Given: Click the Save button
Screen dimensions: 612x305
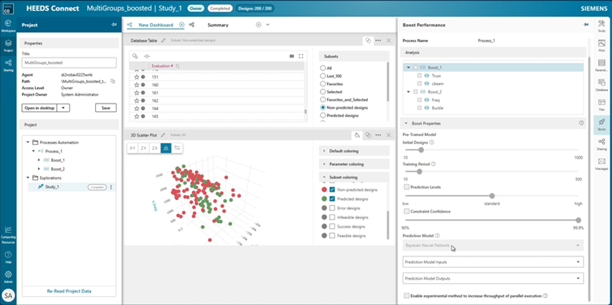Looking at the screenshot, I should tap(105, 108).
